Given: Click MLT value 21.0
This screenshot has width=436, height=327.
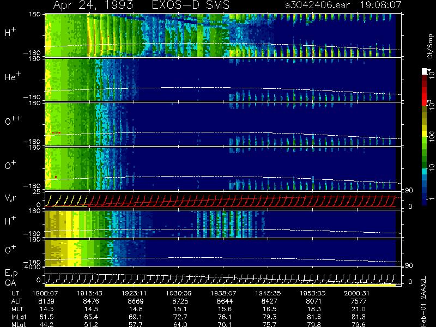Looking at the screenshot, I should coord(359,309).
